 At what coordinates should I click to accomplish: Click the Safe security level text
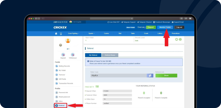coord(137,41)
